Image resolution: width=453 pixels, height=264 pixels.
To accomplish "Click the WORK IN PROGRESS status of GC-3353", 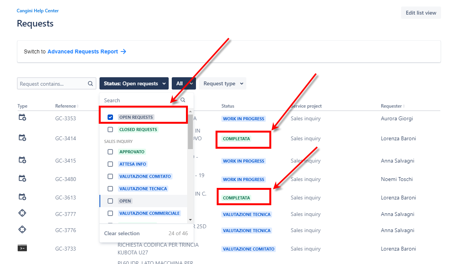I will pos(244,119).
